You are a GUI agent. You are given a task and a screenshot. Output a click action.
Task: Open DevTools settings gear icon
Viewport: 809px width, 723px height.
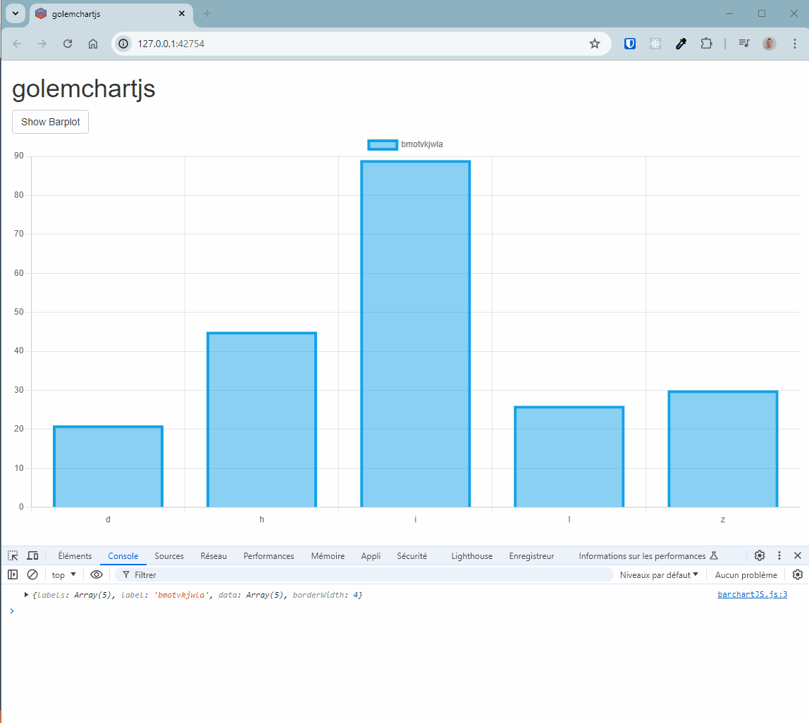[x=759, y=555]
